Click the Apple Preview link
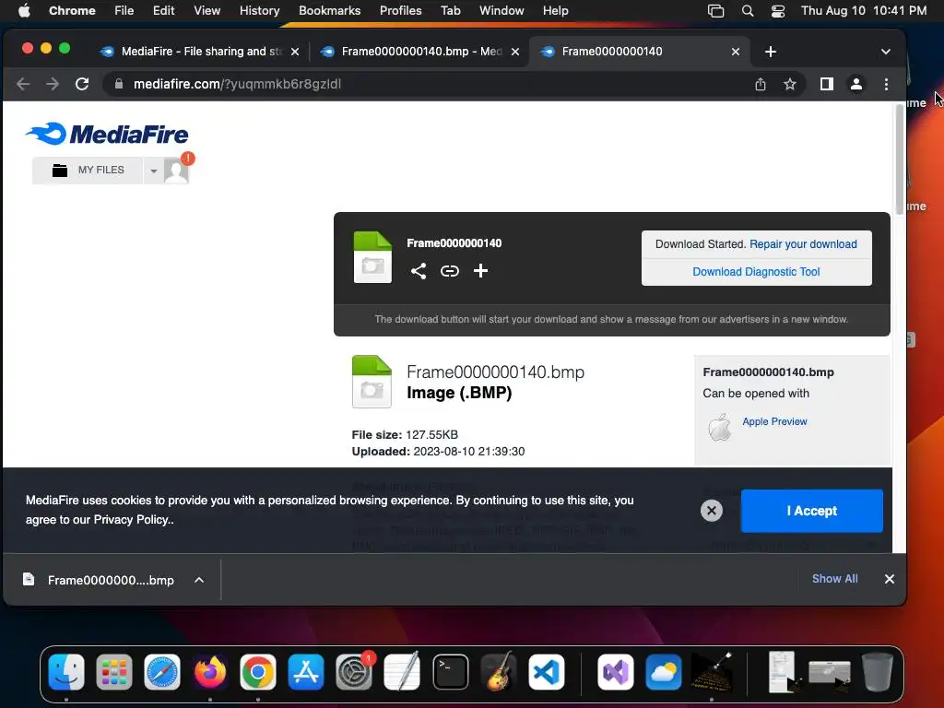The height and width of the screenshot is (708, 944). tap(774, 421)
